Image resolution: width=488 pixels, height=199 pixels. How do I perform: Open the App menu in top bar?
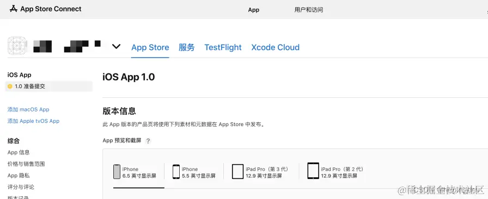click(x=254, y=10)
